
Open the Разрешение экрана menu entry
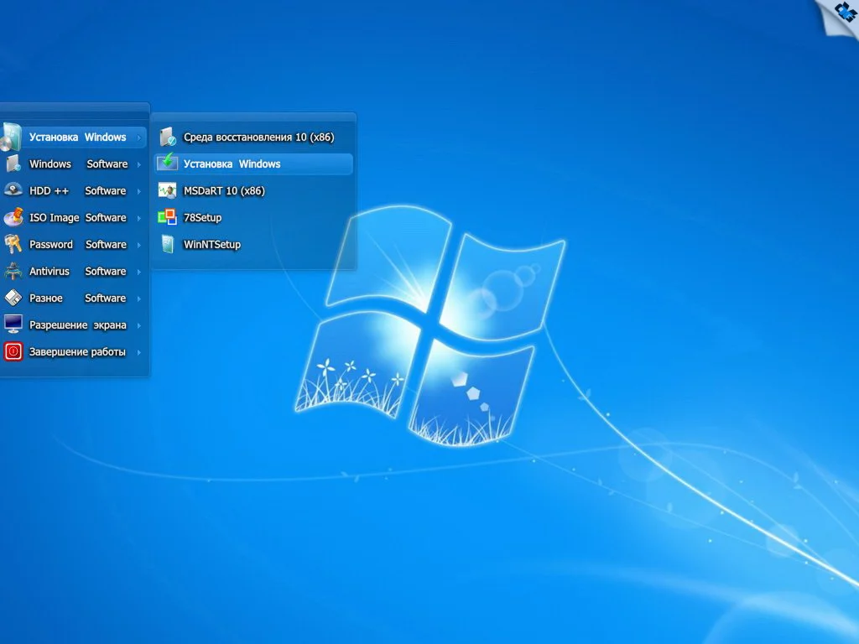(x=74, y=325)
